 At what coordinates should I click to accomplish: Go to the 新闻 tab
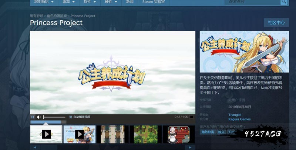tap(129, 2)
